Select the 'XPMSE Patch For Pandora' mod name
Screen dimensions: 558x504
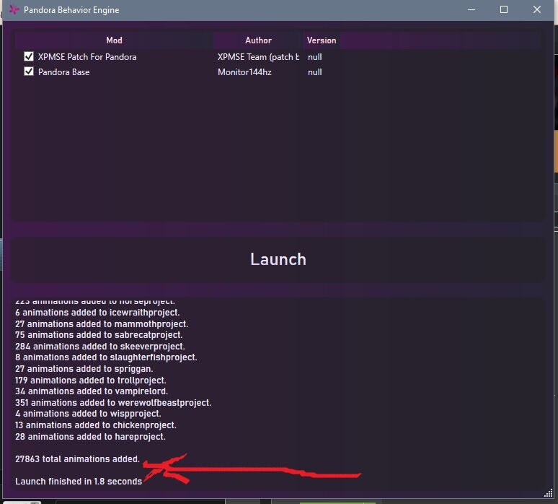coord(87,57)
